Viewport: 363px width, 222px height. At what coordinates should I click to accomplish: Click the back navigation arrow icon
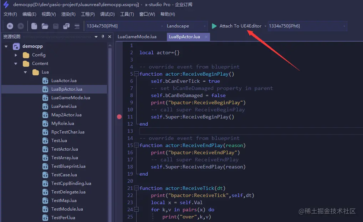10,26
